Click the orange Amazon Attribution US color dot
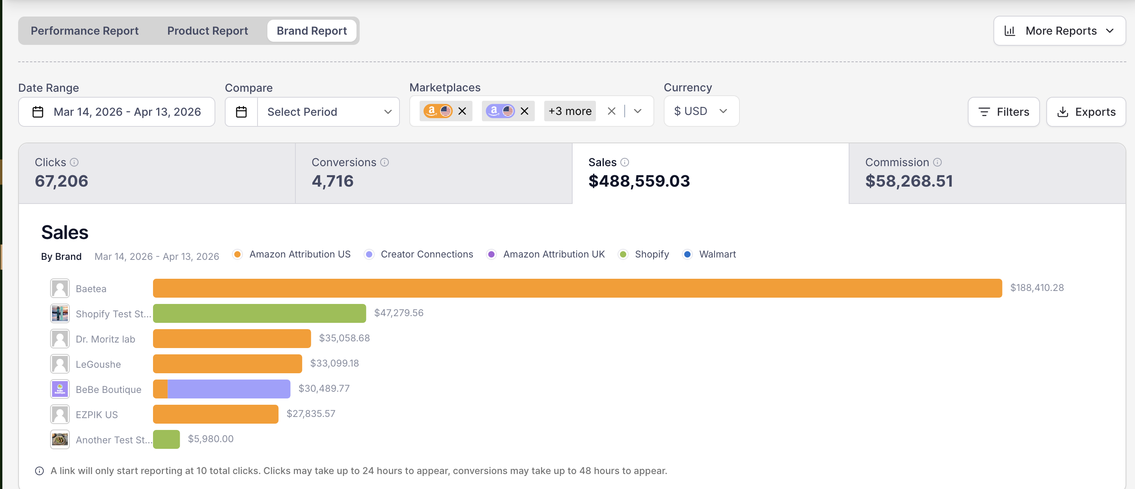This screenshot has width=1135, height=489. pyautogui.click(x=237, y=254)
